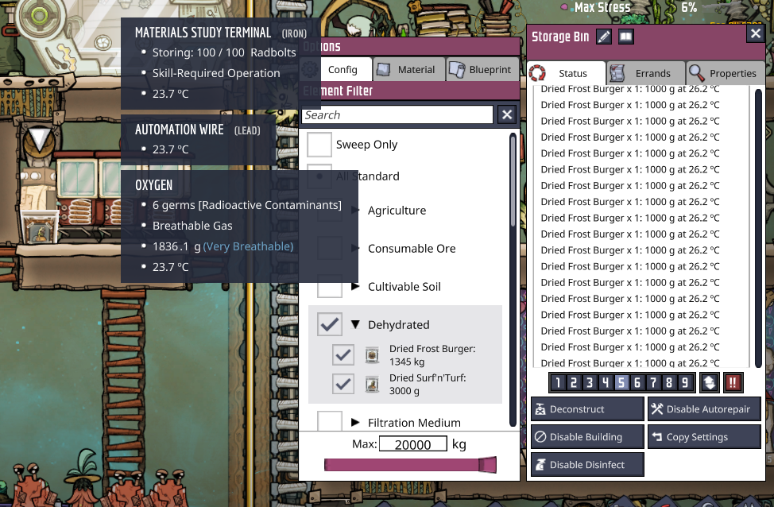This screenshot has height=507, width=774.
Task: Click the Max capacity input field
Action: coord(412,443)
